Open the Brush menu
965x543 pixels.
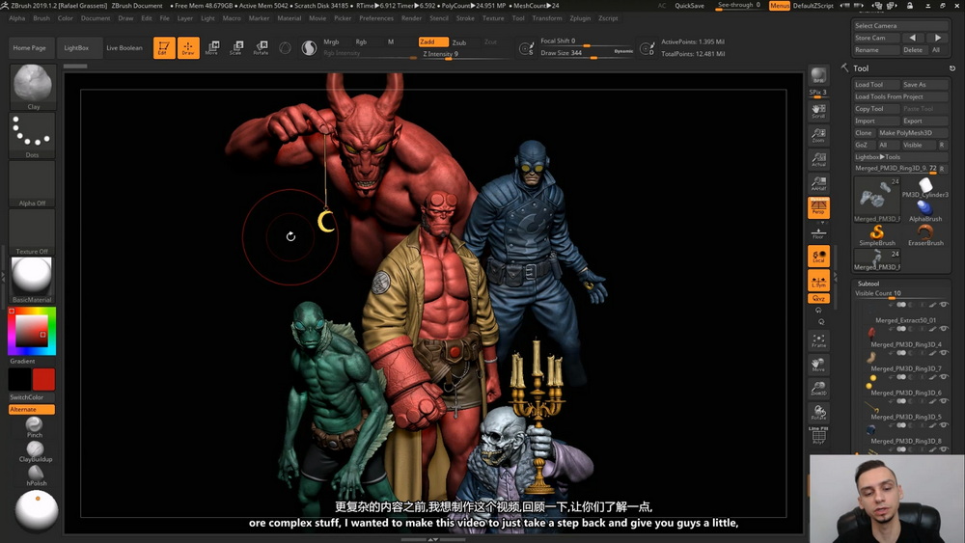pos(41,18)
